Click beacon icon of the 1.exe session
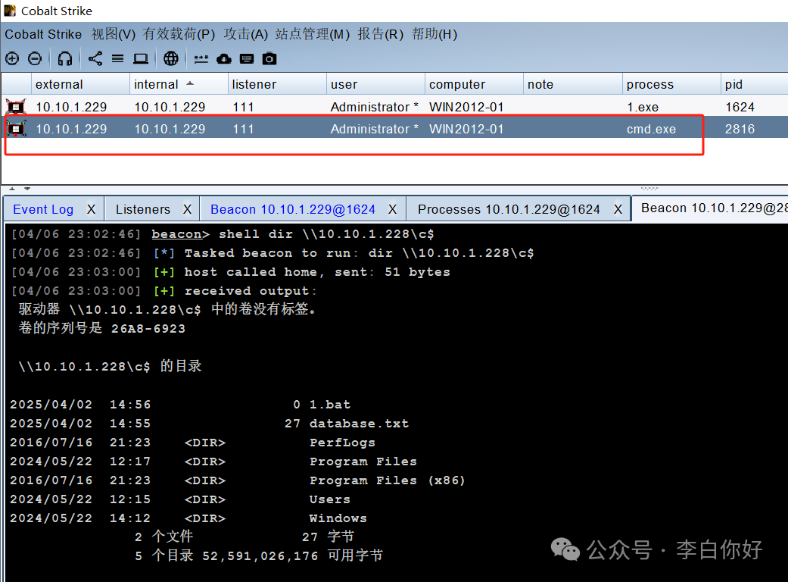 point(16,107)
